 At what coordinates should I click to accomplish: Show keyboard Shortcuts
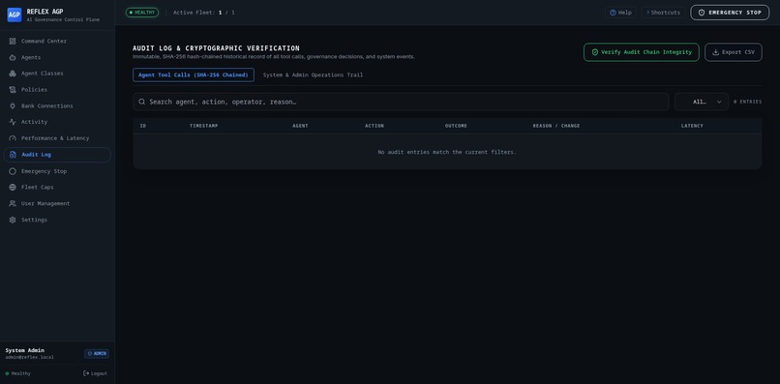tap(663, 13)
